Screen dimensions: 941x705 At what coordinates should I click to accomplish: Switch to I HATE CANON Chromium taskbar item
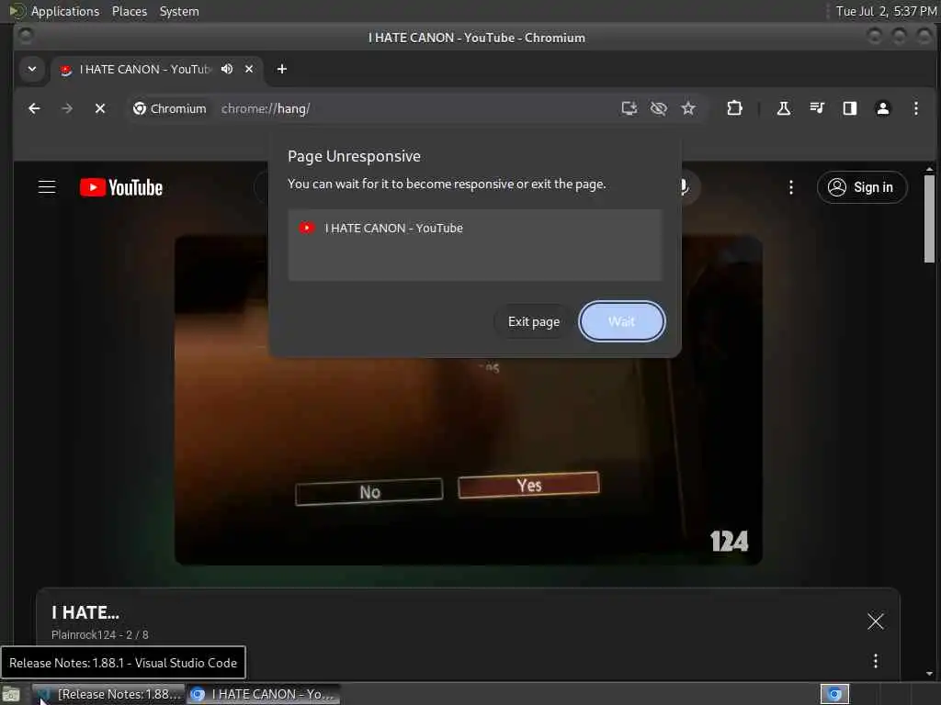[263, 694]
